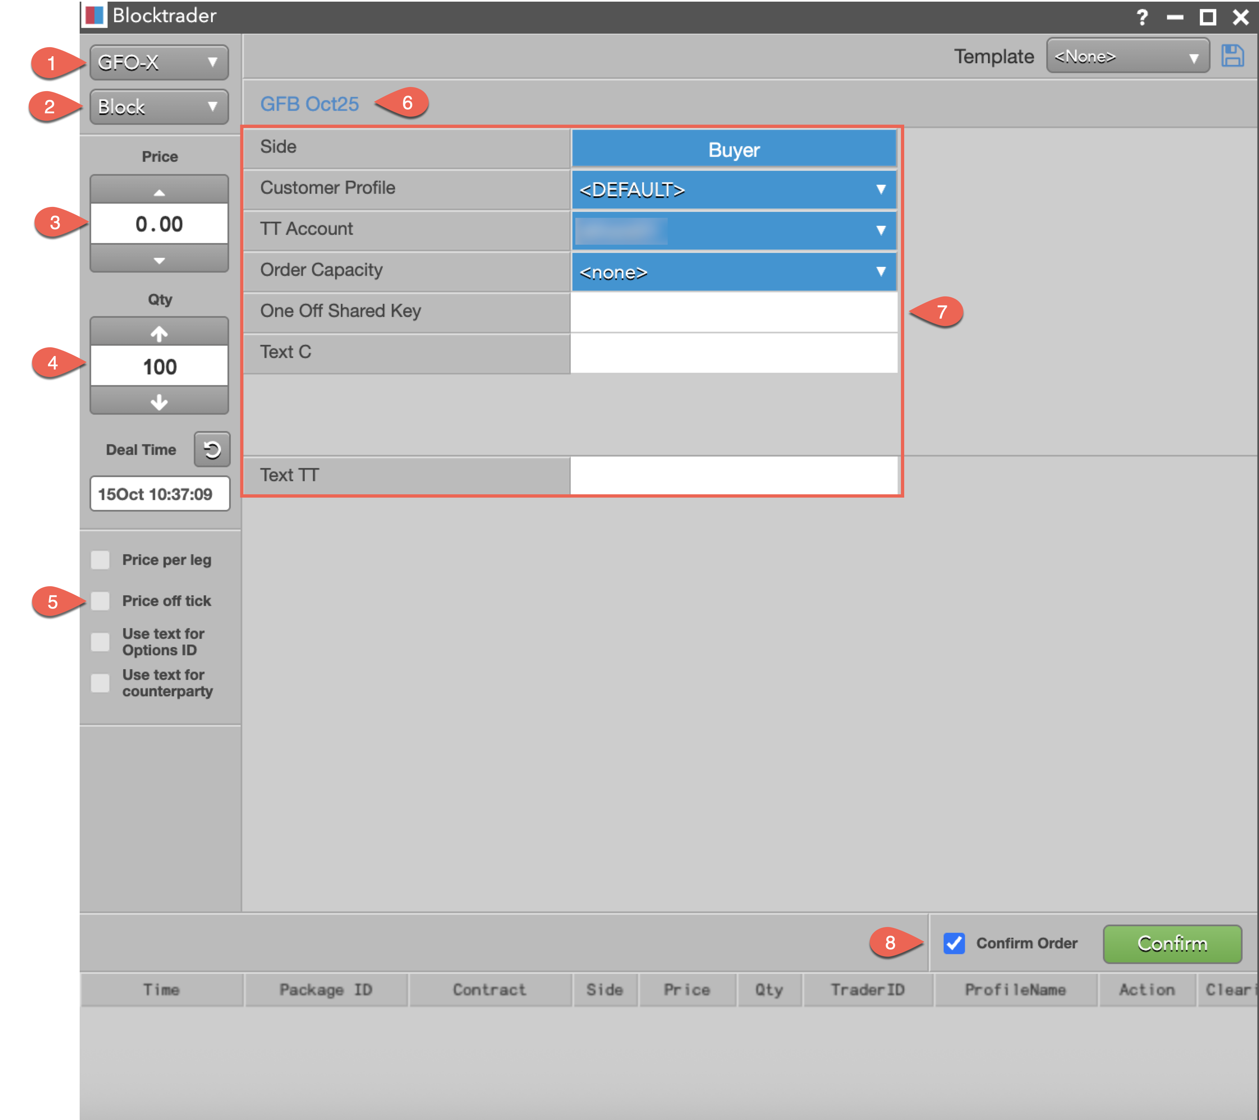Click the GFB Oct25 contract link

[309, 103]
